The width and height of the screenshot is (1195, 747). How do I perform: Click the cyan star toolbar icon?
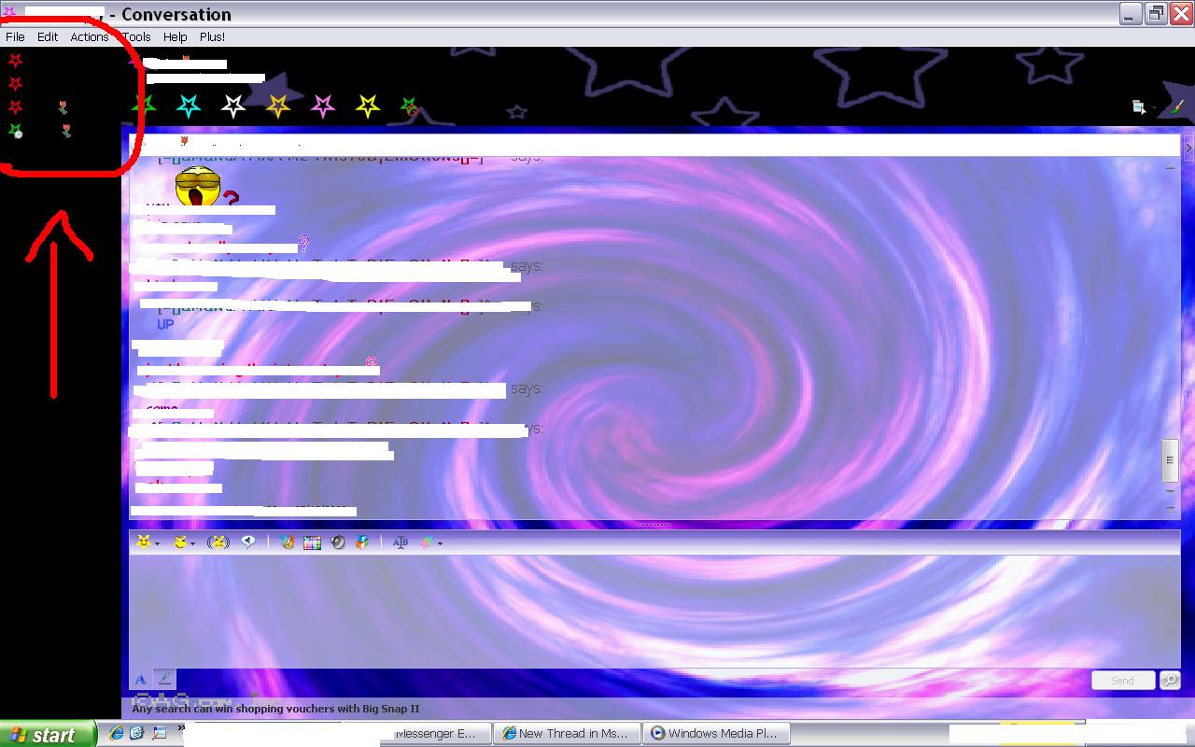(x=189, y=106)
